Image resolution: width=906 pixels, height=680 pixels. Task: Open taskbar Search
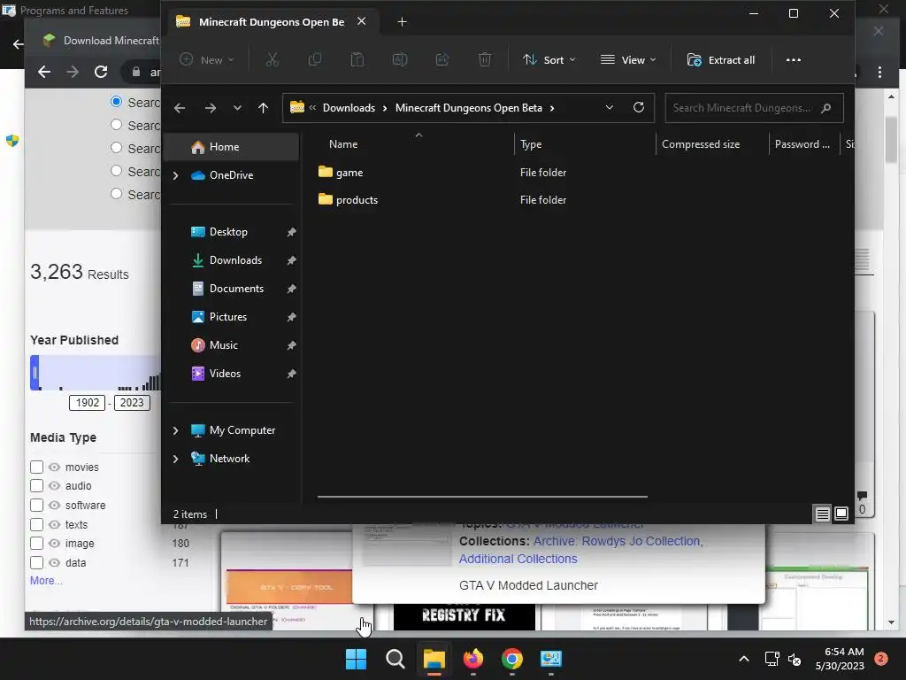click(395, 659)
